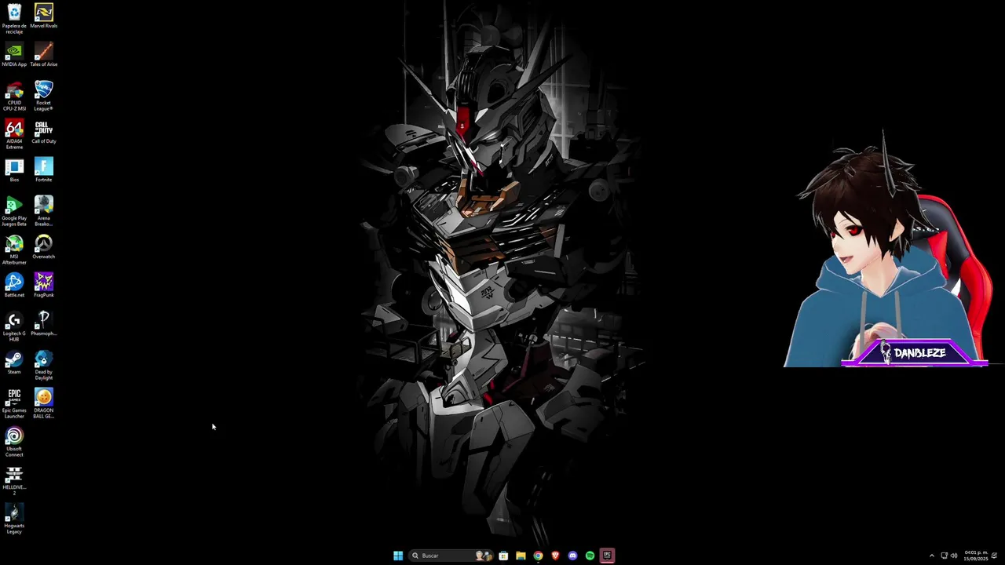Open Microsoft Store from the taskbar
The width and height of the screenshot is (1005, 565).
click(503, 556)
